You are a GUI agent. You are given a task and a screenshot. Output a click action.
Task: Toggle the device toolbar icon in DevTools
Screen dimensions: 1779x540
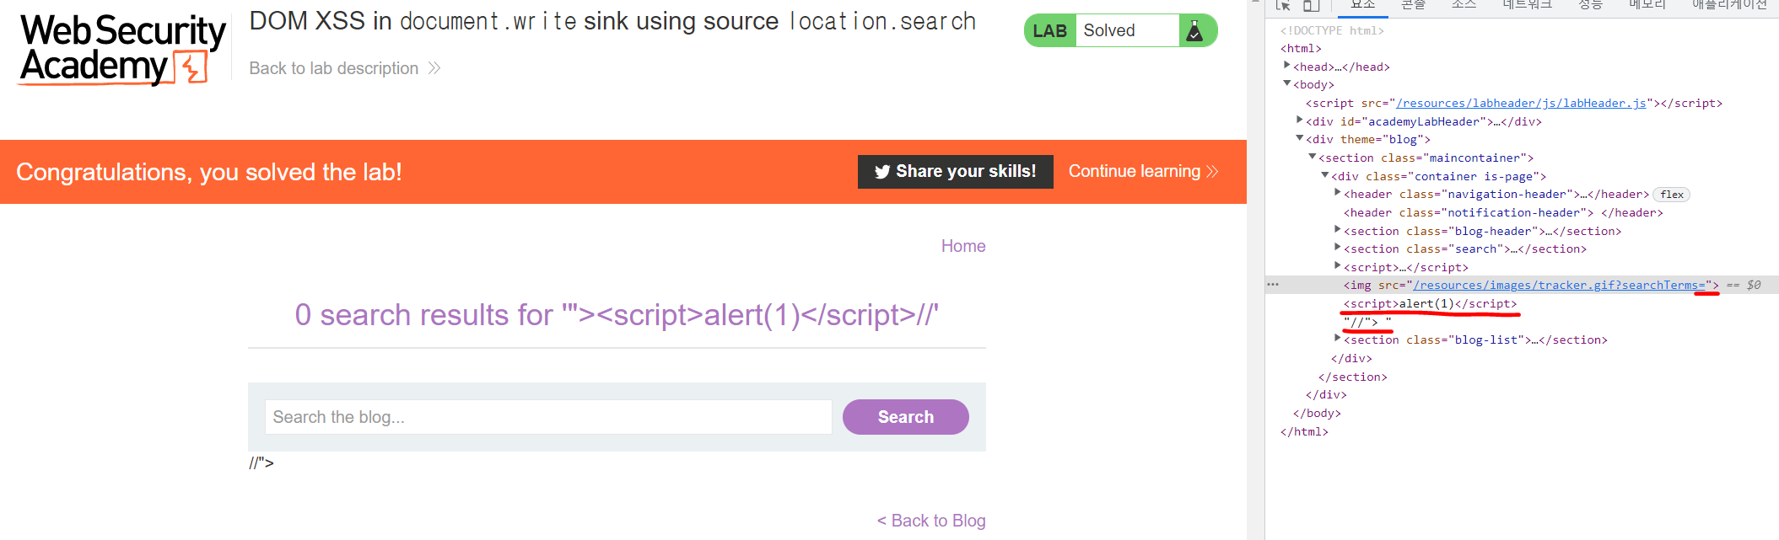[1311, 5]
